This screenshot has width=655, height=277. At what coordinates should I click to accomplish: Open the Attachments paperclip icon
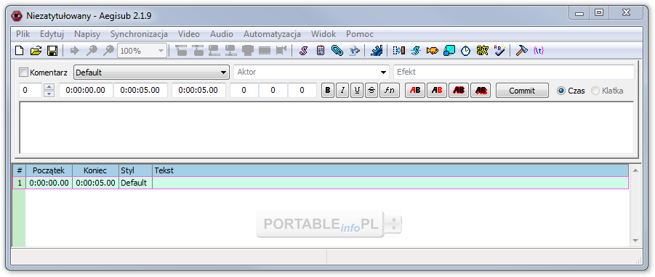coord(337,51)
